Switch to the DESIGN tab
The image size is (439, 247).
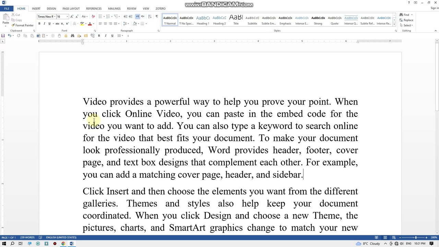(x=51, y=9)
